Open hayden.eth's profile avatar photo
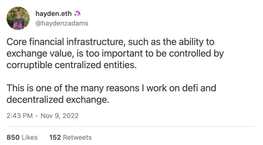The image size is (263, 145). coord(18,18)
